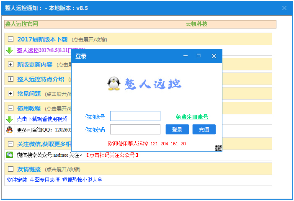Close the 登录 dialog
The width and height of the screenshot is (294, 201).
click(214, 56)
